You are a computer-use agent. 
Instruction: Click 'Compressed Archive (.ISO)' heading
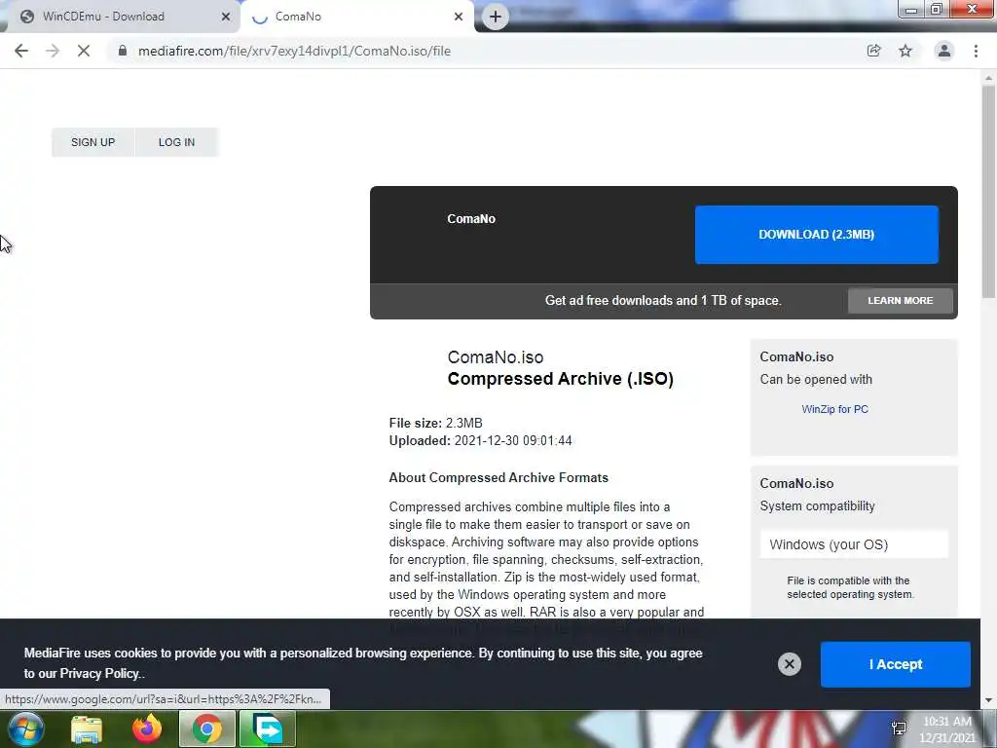point(560,379)
